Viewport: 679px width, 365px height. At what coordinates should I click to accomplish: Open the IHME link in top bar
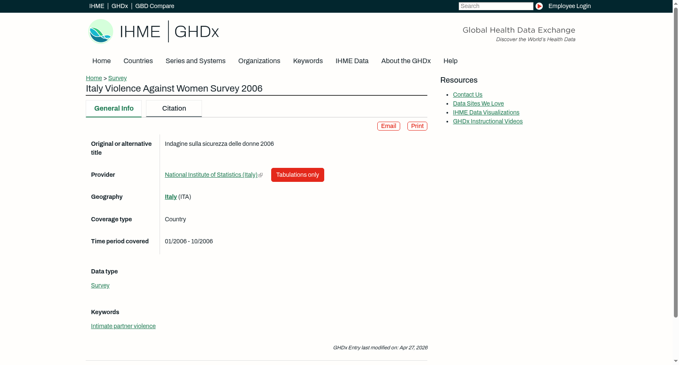click(x=97, y=6)
